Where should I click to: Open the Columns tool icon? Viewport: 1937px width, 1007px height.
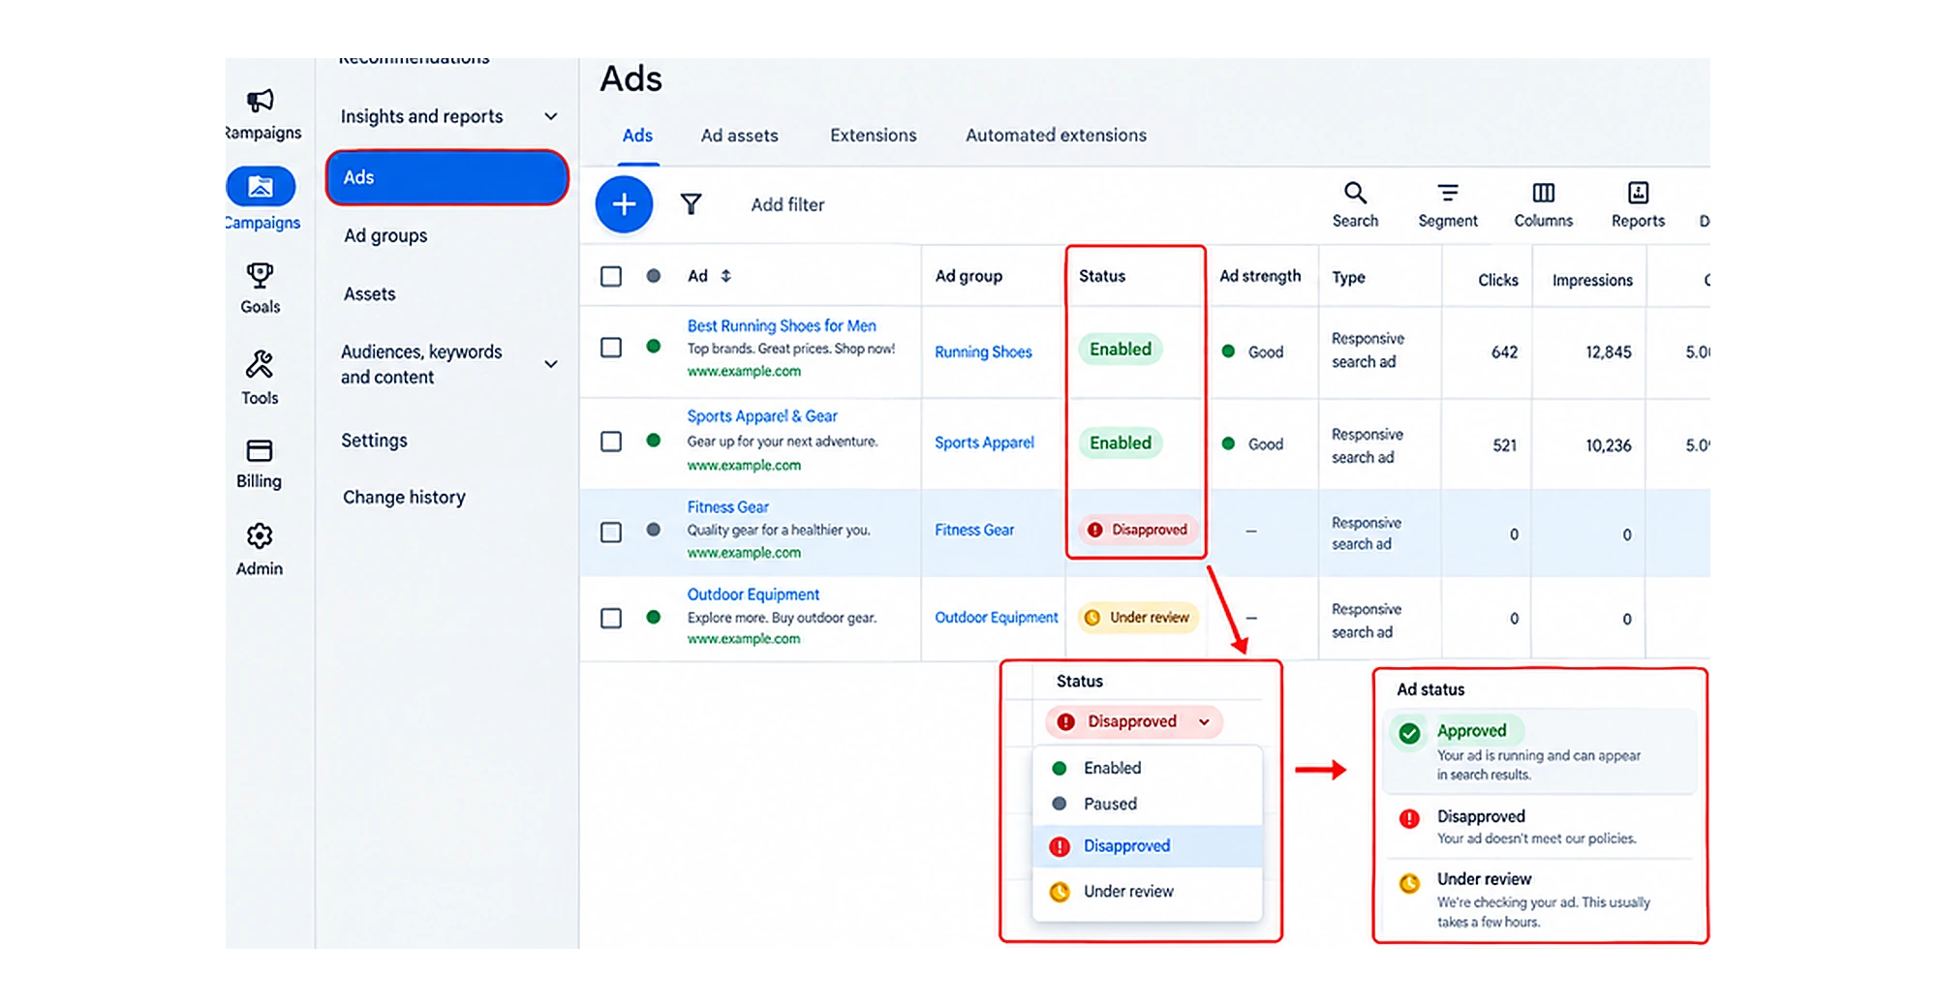point(1544,193)
